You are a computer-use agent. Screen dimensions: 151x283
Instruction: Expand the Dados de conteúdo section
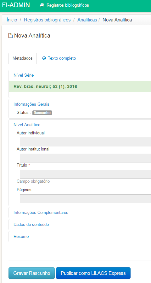(x=31, y=225)
